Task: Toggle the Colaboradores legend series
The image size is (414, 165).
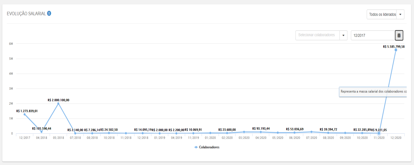Action: coord(207,147)
